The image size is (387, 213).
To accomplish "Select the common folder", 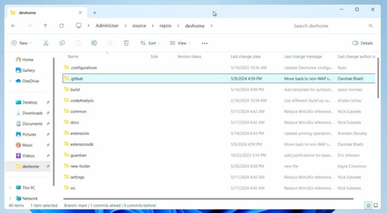I will click(x=78, y=112).
